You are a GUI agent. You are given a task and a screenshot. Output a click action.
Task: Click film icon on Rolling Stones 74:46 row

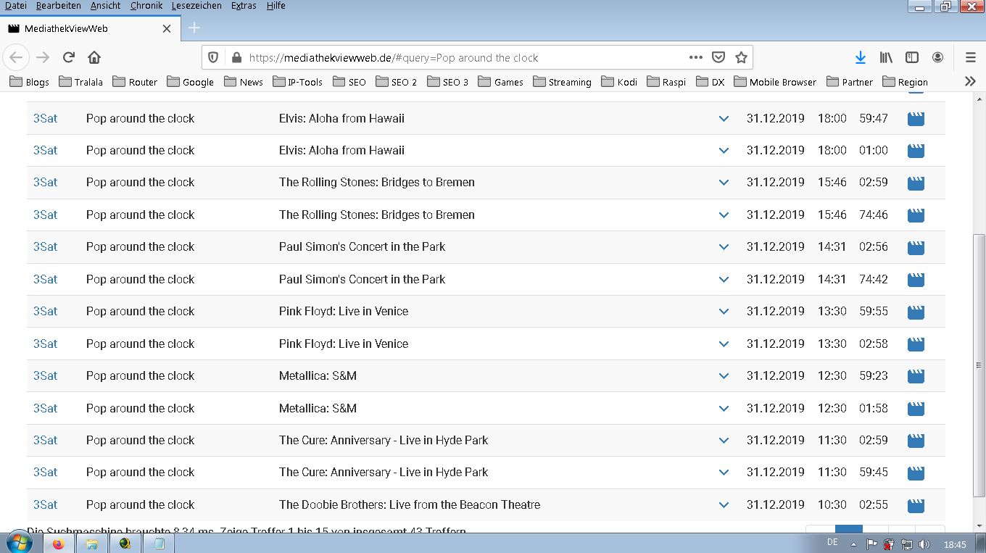[916, 215]
